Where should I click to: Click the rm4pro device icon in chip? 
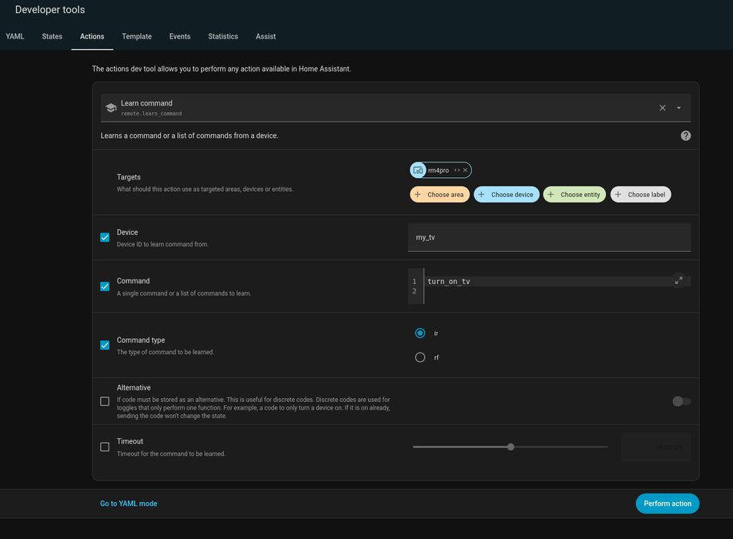pyautogui.click(x=418, y=170)
